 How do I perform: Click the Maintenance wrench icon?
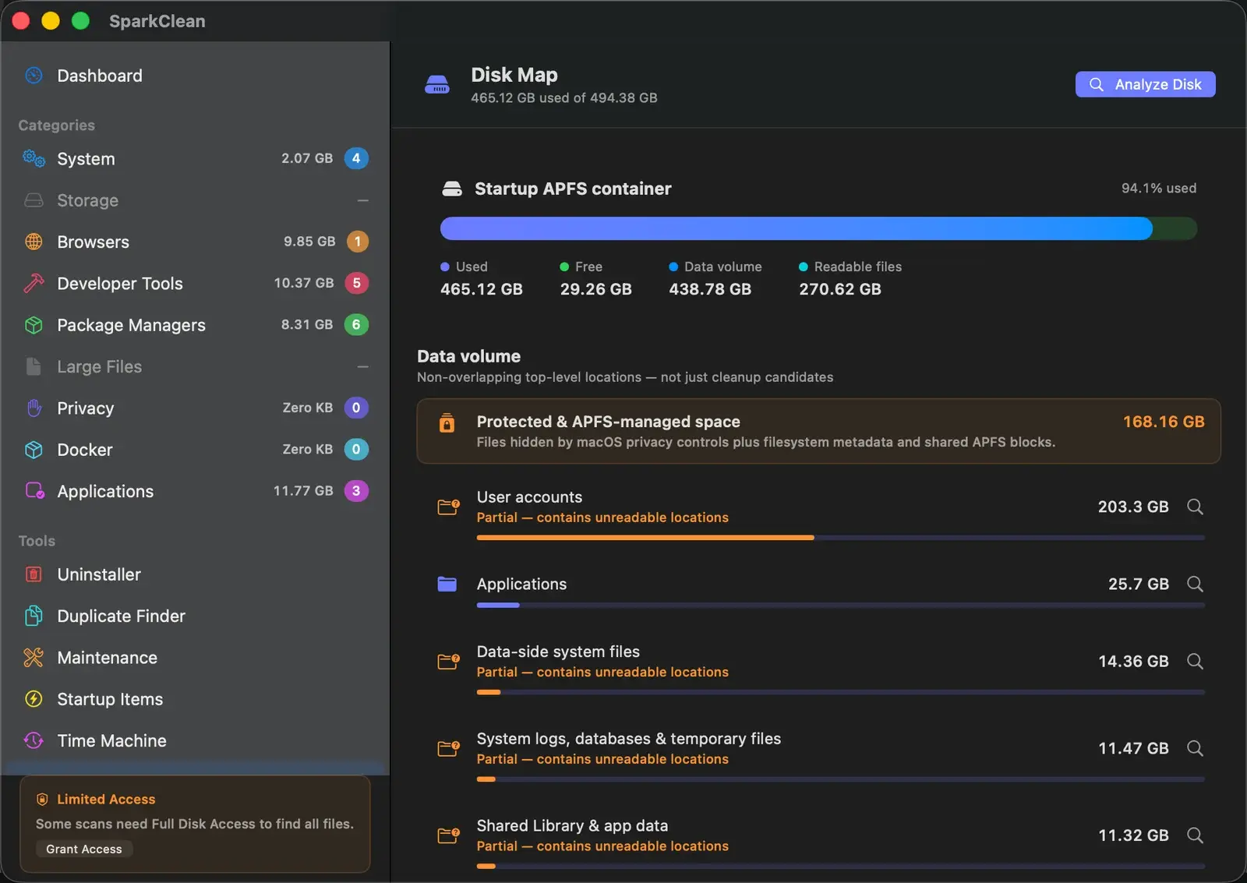(34, 658)
